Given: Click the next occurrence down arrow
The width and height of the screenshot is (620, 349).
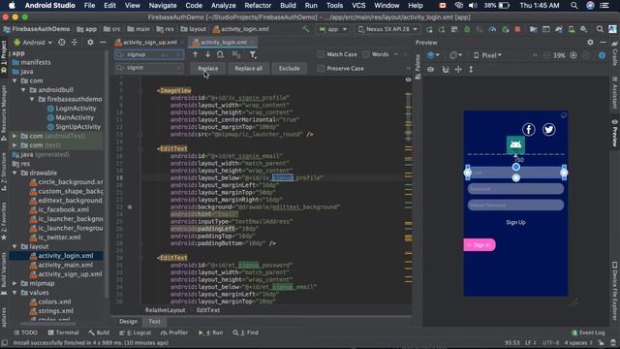Looking at the screenshot, I should point(207,54).
